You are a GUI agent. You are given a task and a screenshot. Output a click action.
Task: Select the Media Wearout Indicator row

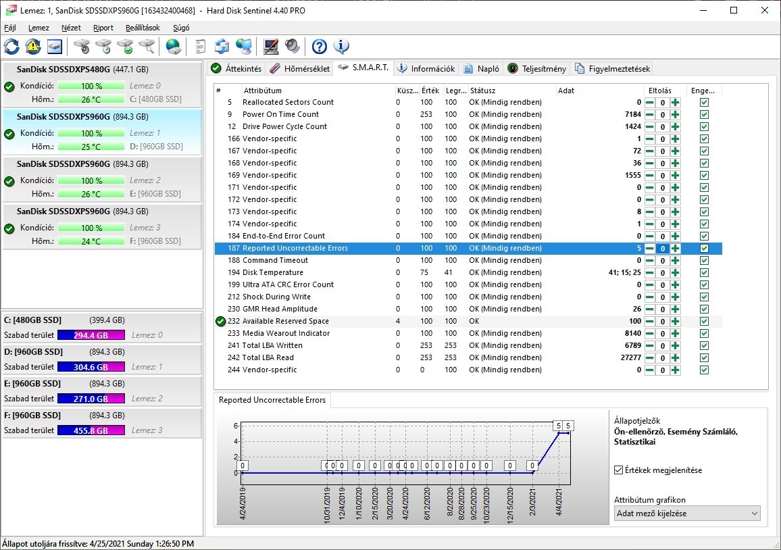(468, 333)
